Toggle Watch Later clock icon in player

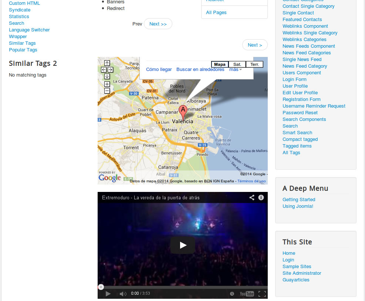click(232, 294)
